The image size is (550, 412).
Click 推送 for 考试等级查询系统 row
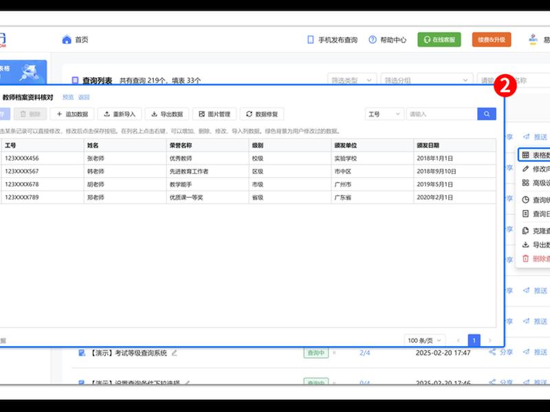[535, 352]
